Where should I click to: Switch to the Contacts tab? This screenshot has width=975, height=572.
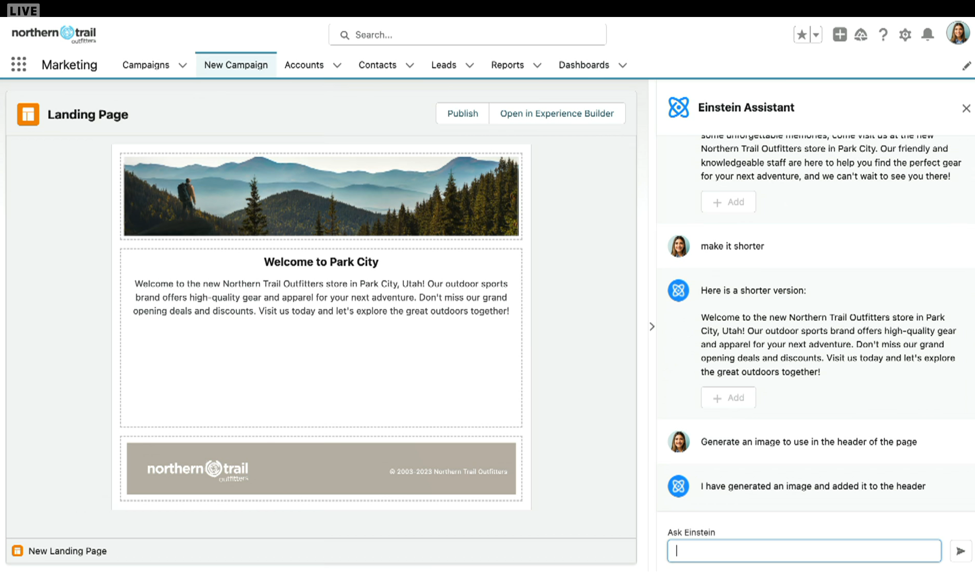(378, 65)
